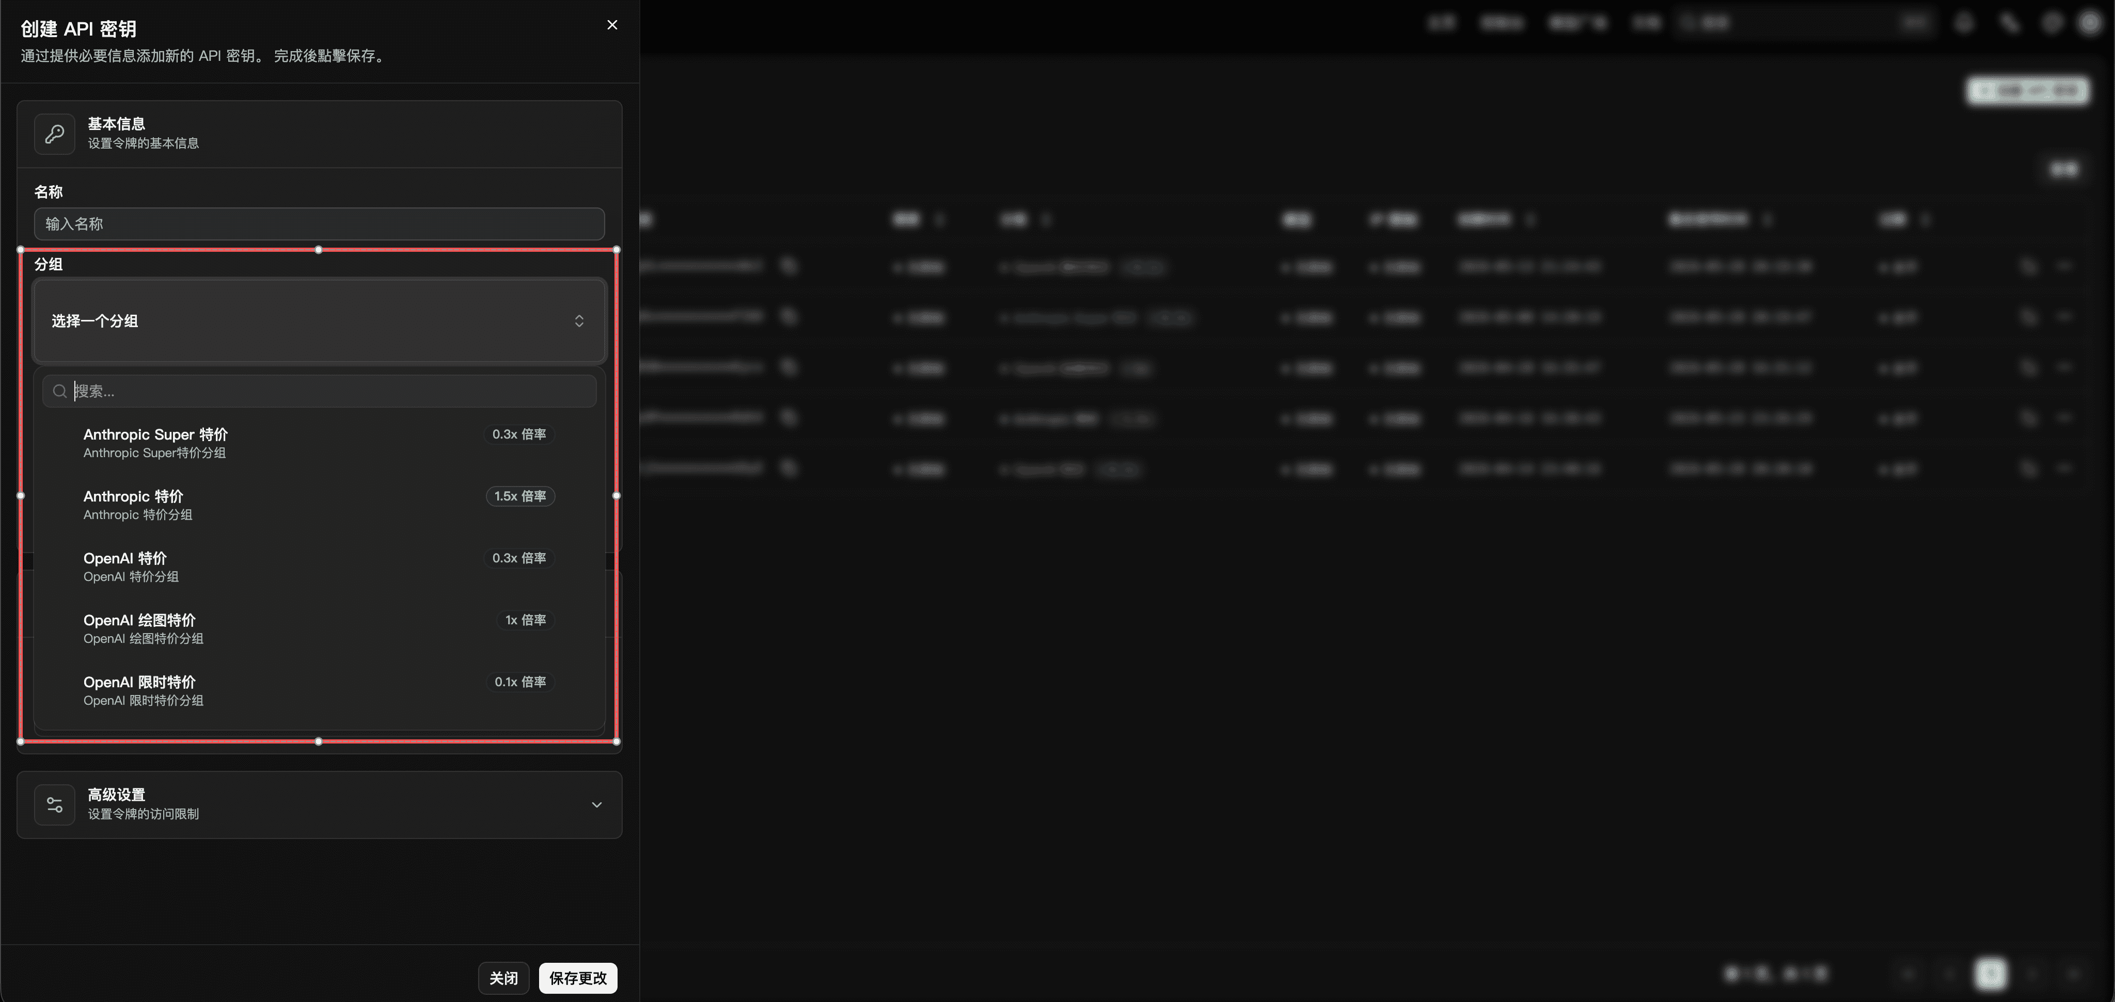Click the 关闭 button
The width and height of the screenshot is (2115, 1002).
tap(503, 978)
